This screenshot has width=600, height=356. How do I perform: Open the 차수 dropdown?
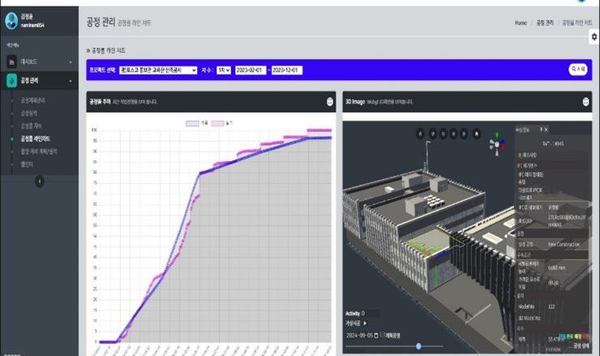(x=224, y=70)
